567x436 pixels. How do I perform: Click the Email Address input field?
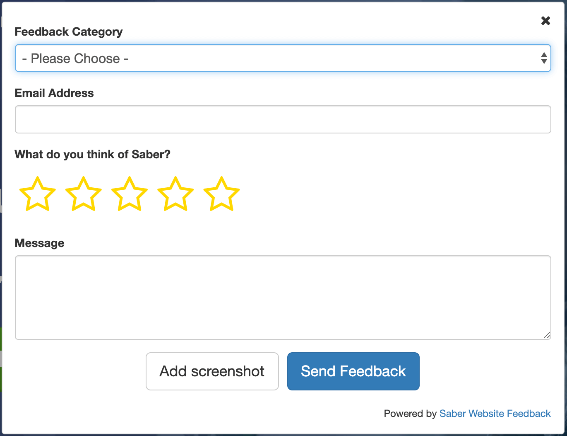pos(283,119)
